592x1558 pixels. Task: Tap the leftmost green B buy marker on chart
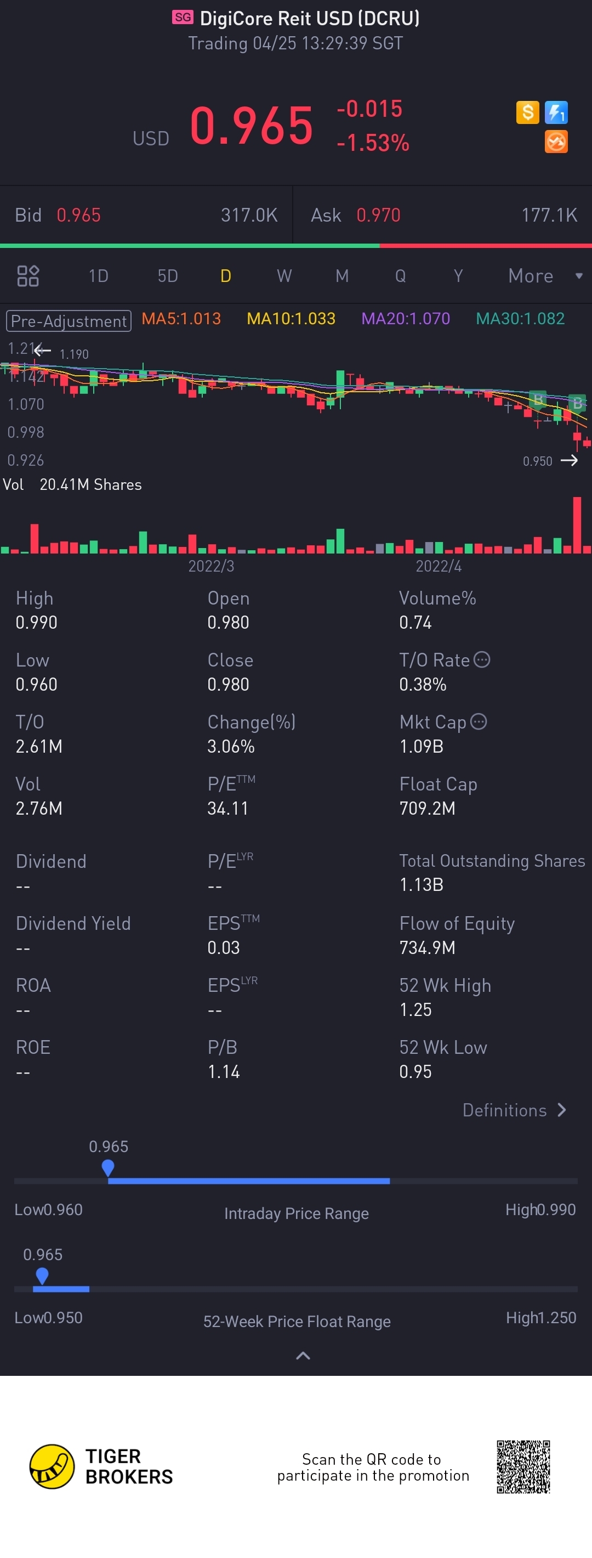(x=538, y=399)
